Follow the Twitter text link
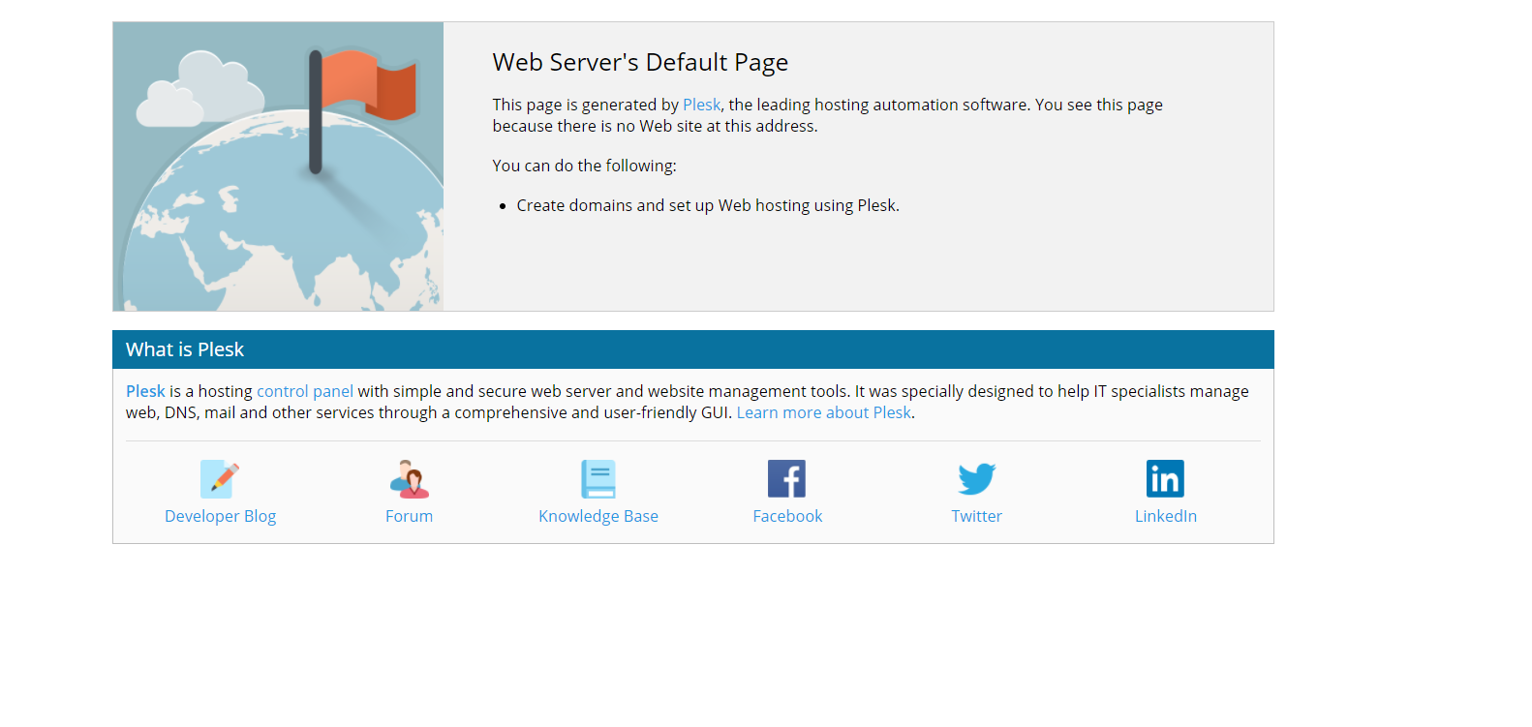Viewport: 1532px width, 727px height. [976, 516]
